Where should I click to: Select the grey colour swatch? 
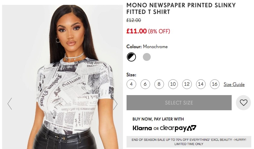pos(146,57)
